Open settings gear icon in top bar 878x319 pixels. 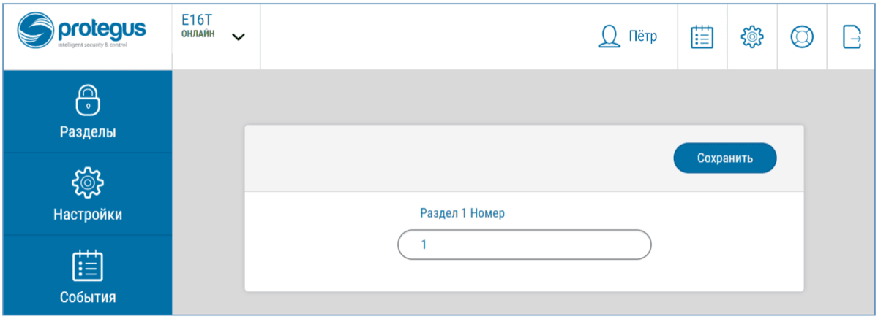752,37
